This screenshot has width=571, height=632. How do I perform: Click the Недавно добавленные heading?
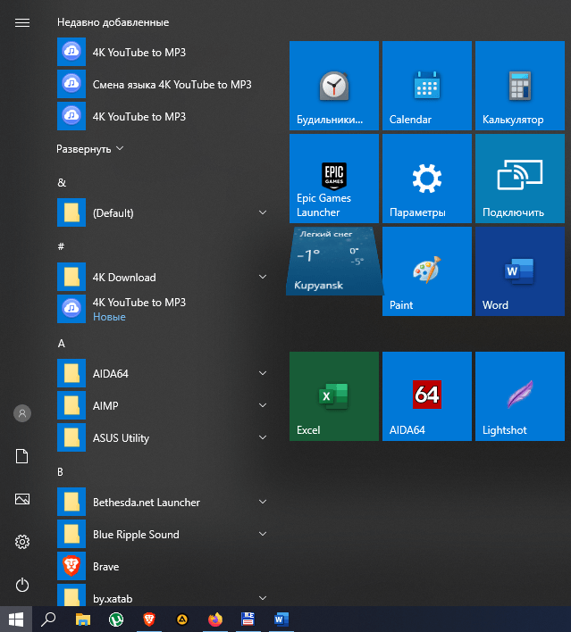pyautogui.click(x=113, y=22)
